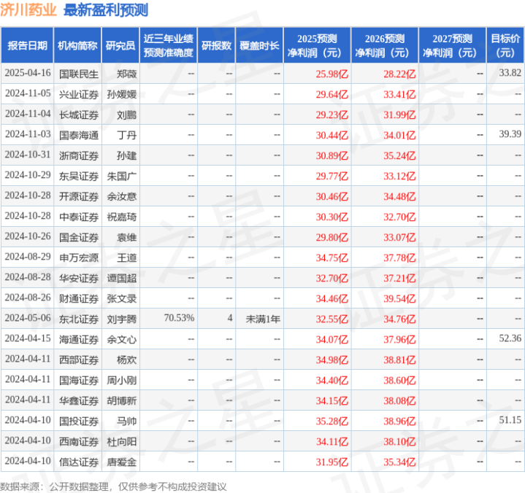Click analyst name 周小刚
Image resolution: width=525 pixels, height=493 pixels.
coord(121,380)
